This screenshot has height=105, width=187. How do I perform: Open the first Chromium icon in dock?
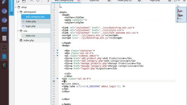pos(4,11)
